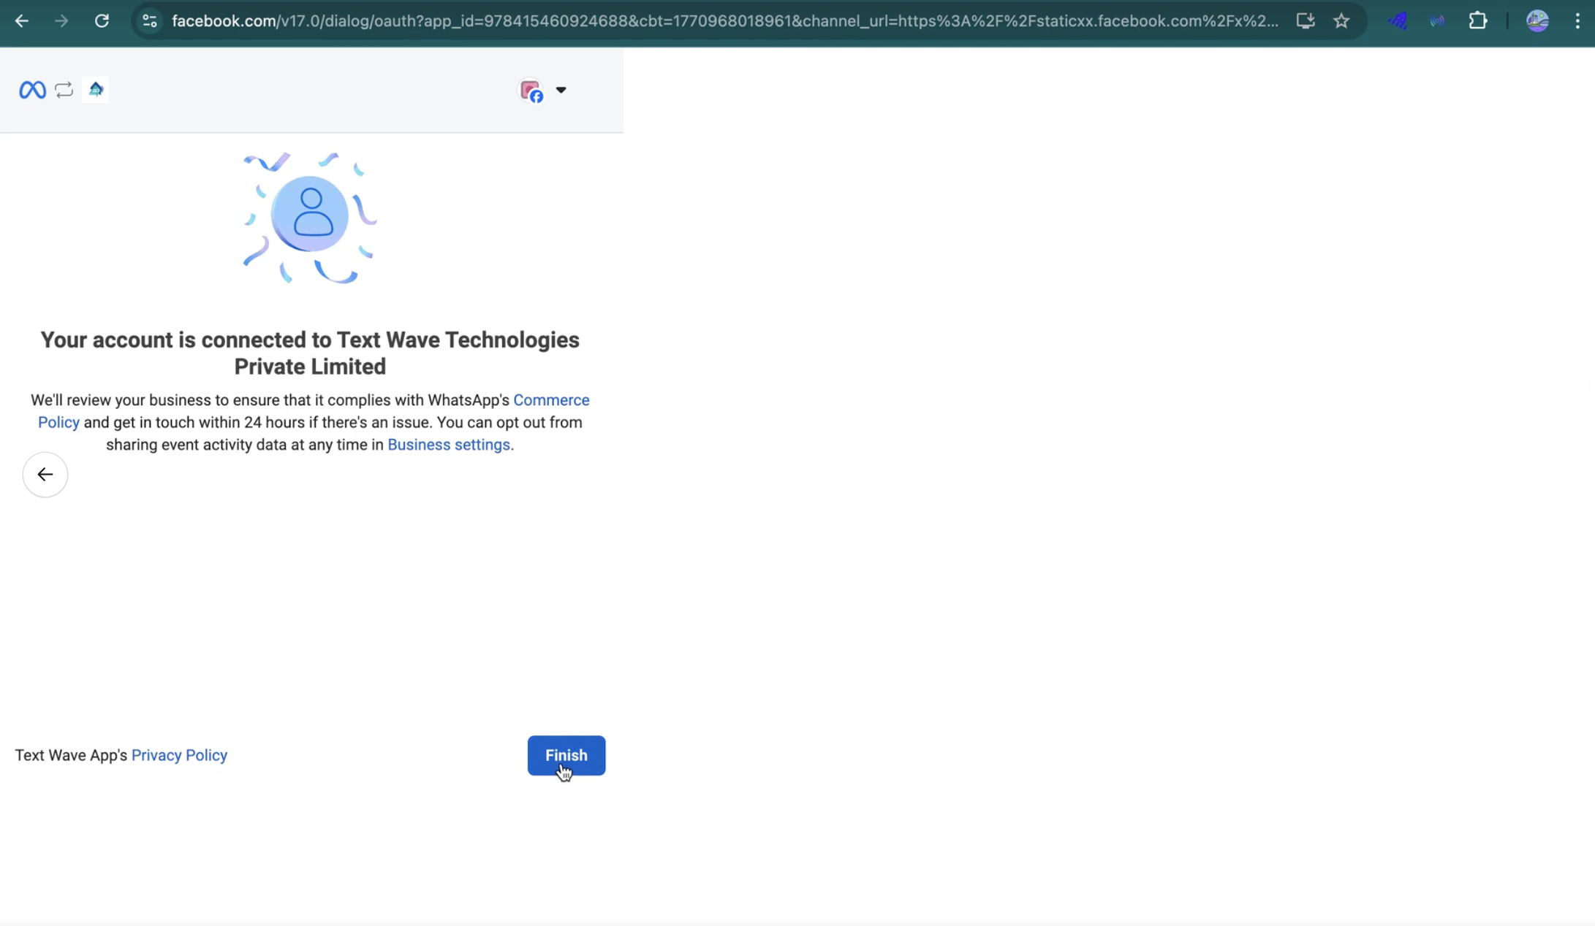1595x926 pixels.
Task: Click the swap arrows icon beside Meta logo
Action: [x=64, y=90]
